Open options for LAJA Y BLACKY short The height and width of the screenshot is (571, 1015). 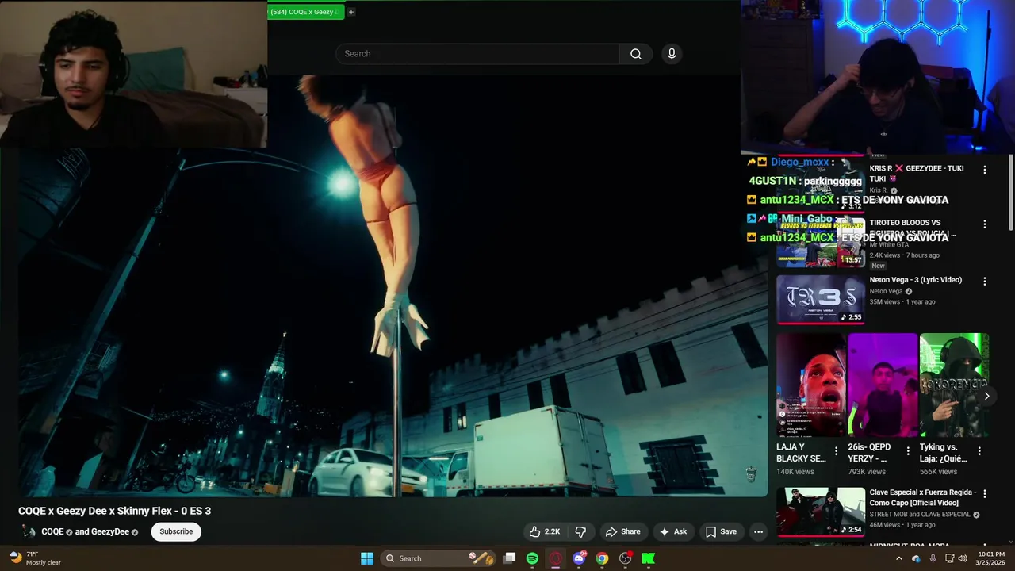[x=836, y=451]
